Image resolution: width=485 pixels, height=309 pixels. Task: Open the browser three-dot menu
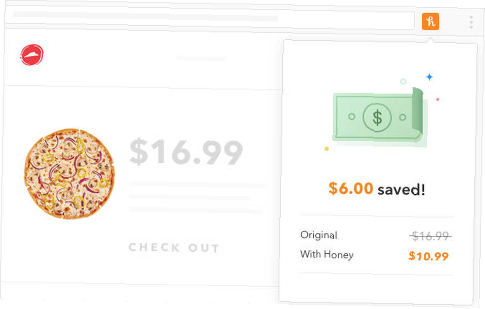[x=471, y=22]
